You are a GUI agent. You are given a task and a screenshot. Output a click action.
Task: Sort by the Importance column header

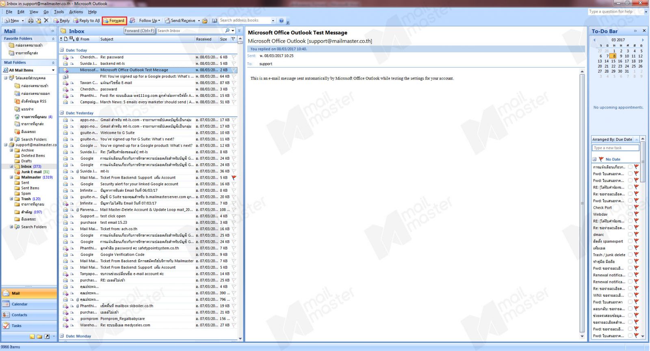pyautogui.click(x=61, y=39)
